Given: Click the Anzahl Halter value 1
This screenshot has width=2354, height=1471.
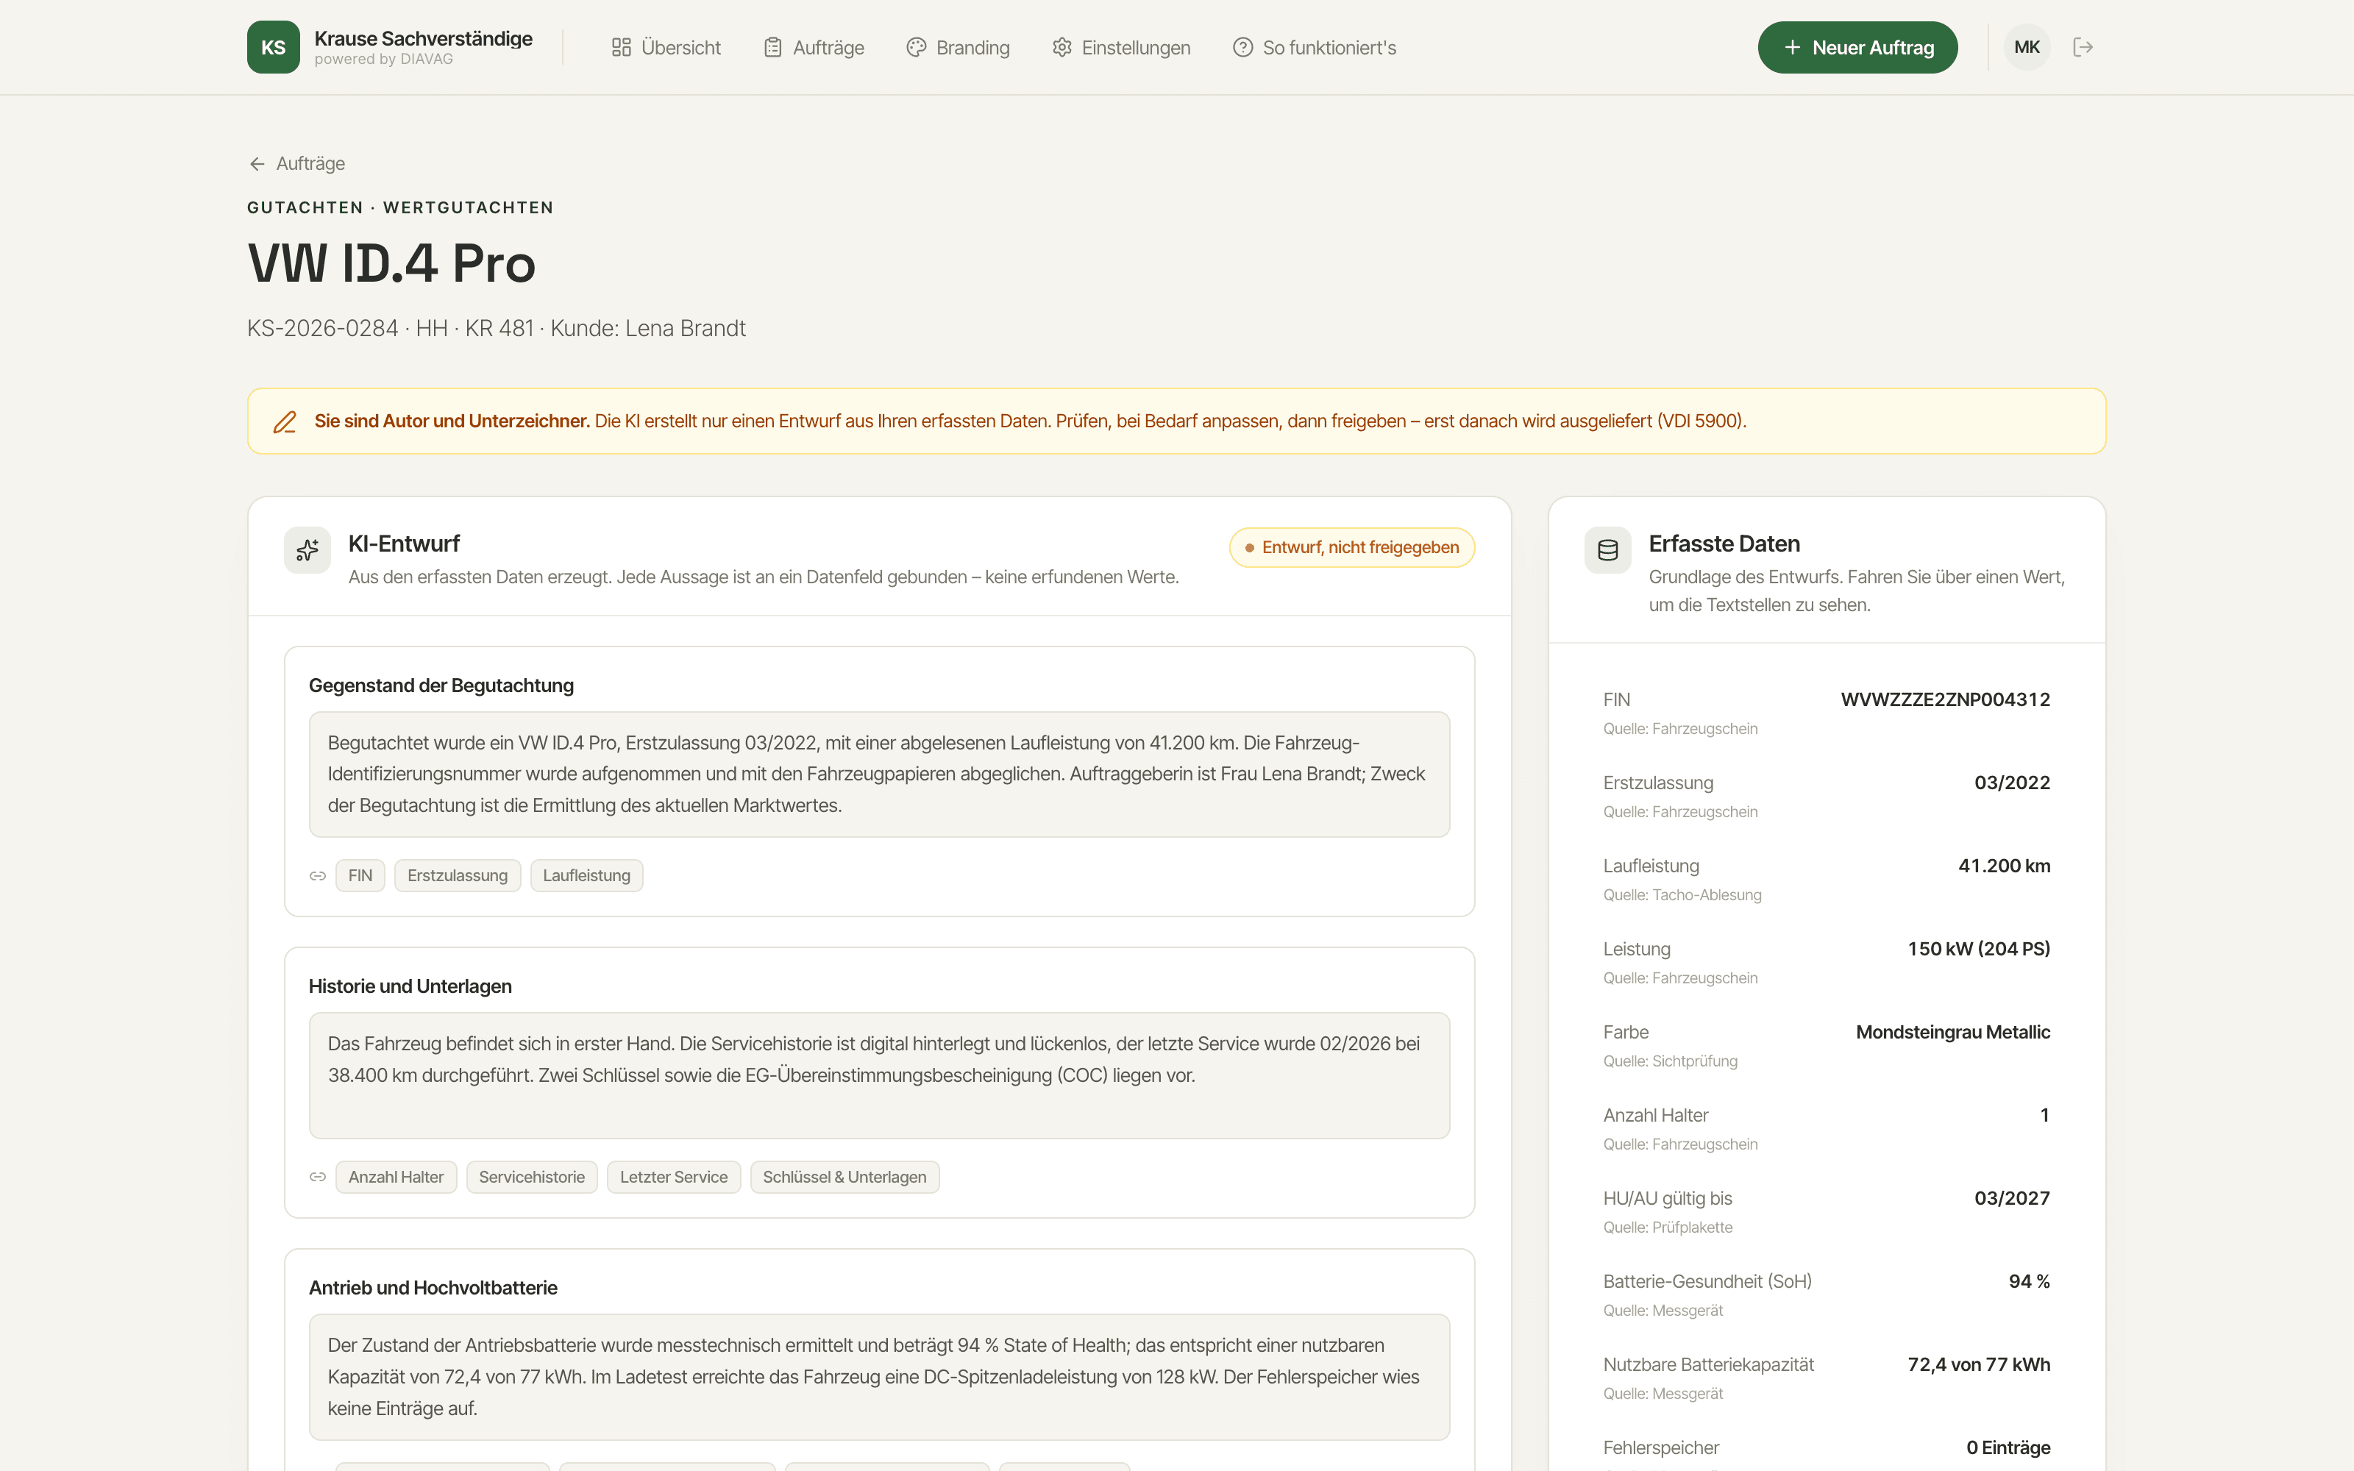Looking at the screenshot, I should click(x=2045, y=1115).
